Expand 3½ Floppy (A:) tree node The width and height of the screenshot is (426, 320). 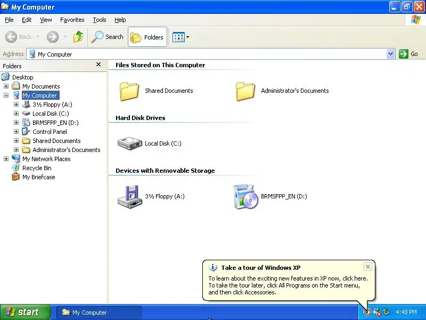16,105
